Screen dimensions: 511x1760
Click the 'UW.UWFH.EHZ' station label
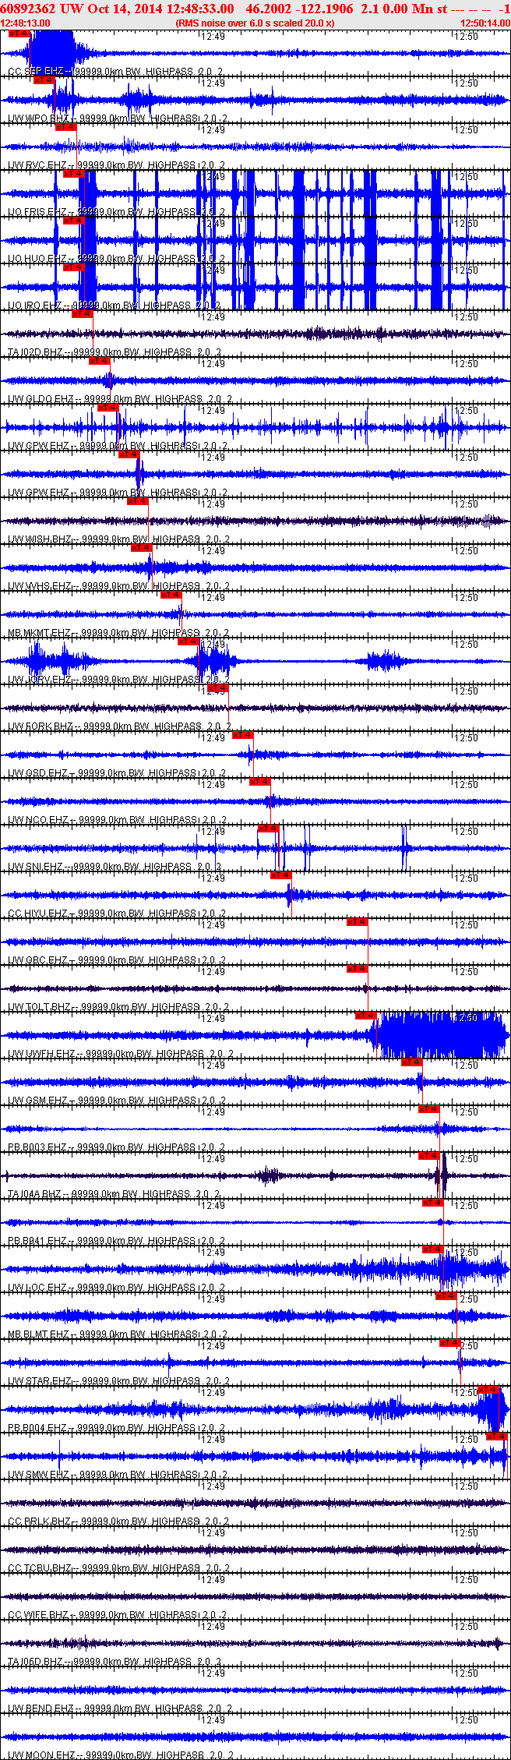[41, 1054]
